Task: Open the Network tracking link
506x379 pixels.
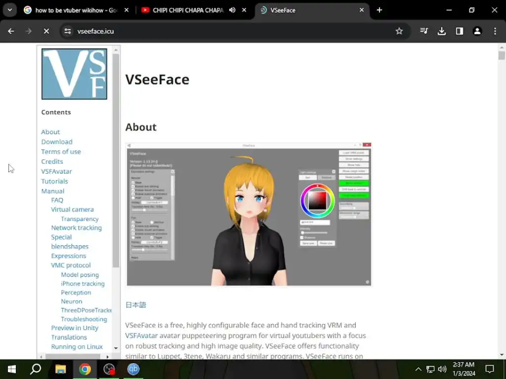Action: pos(77,228)
